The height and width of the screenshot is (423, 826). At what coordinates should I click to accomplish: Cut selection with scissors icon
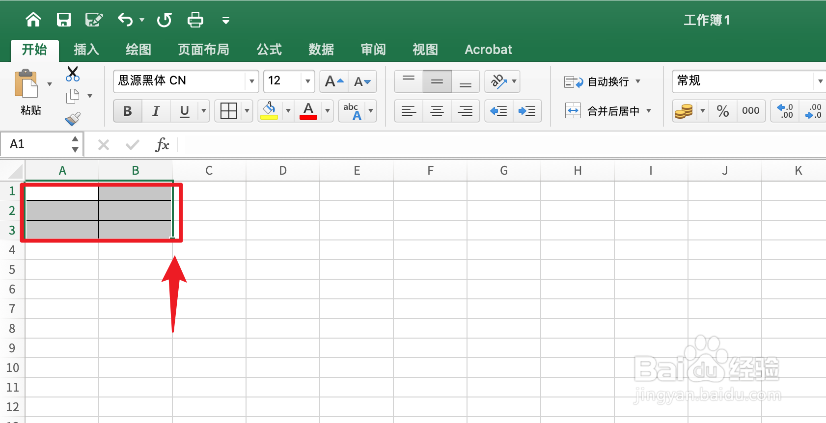coord(73,74)
